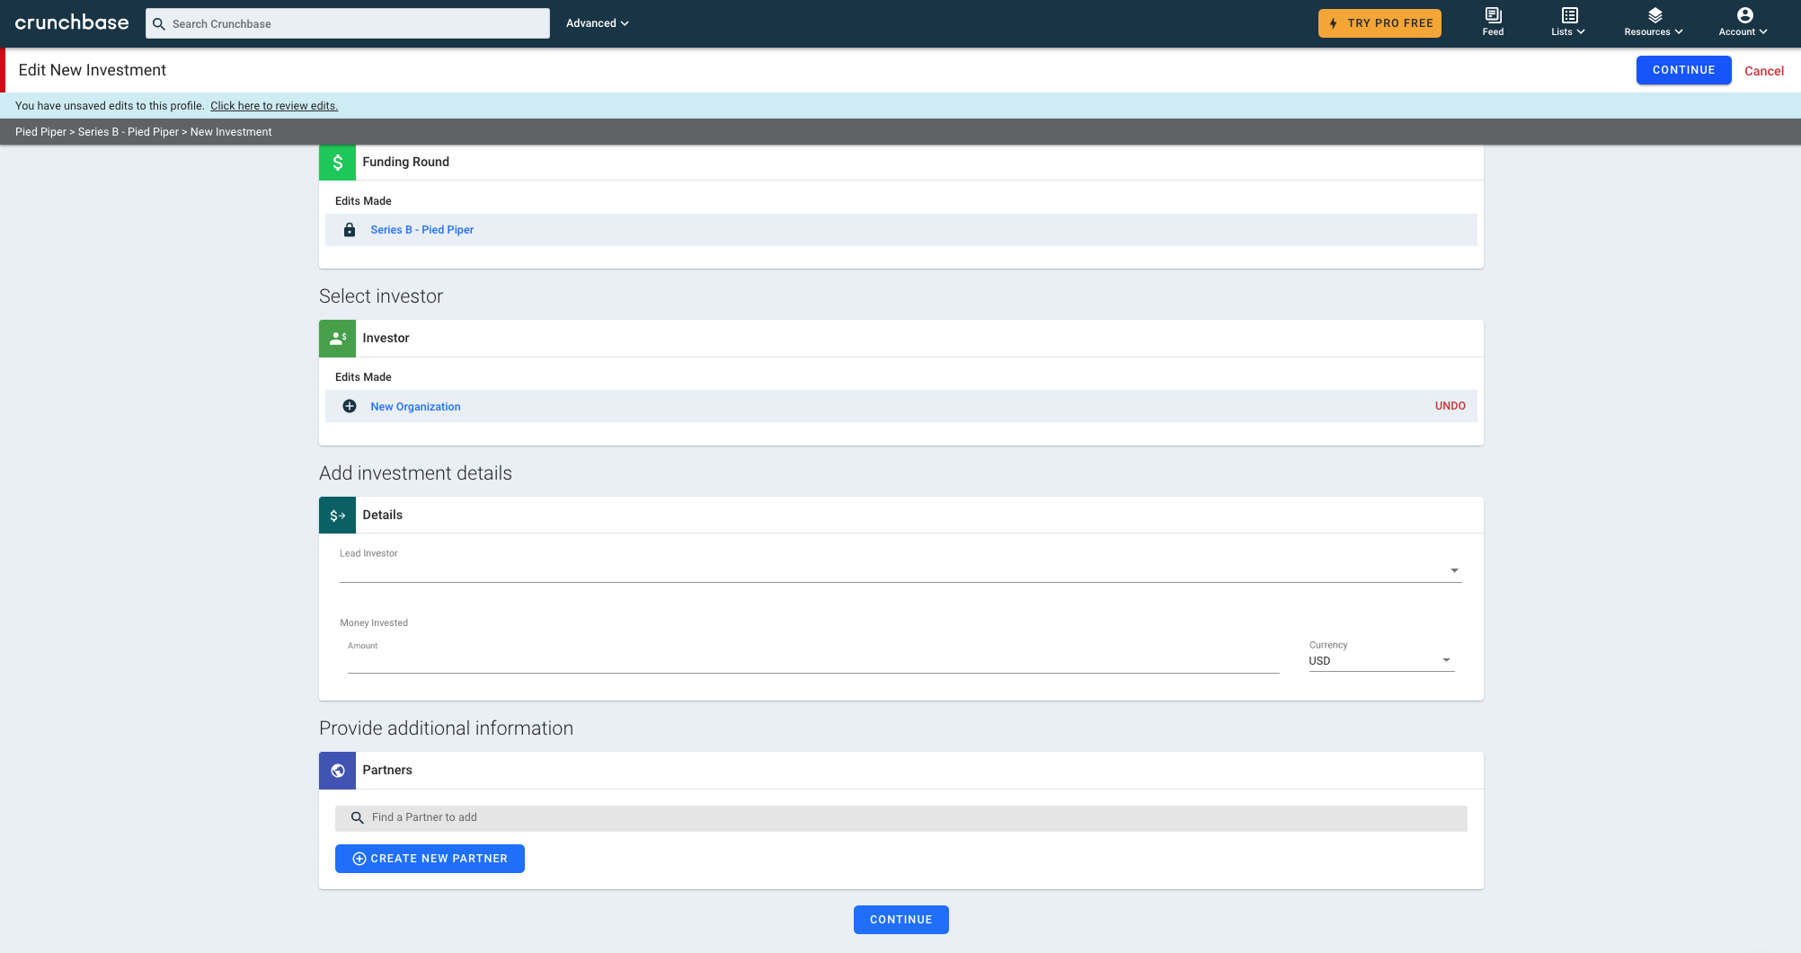
Task: Click the plus icon beside New Organization
Action: tap(350, 406)
